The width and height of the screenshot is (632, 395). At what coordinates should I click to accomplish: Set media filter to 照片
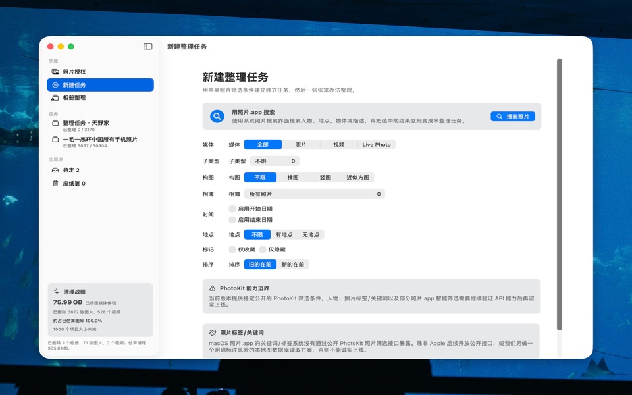[x=301, y=144]
